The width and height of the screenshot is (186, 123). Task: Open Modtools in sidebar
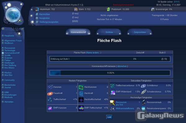coord(8,97)
